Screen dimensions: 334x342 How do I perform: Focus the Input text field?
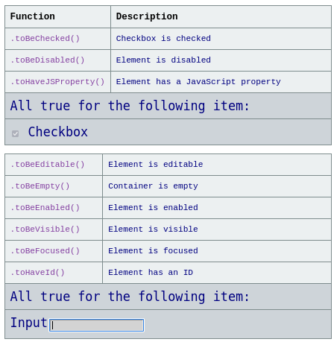(x=97, y=325)
